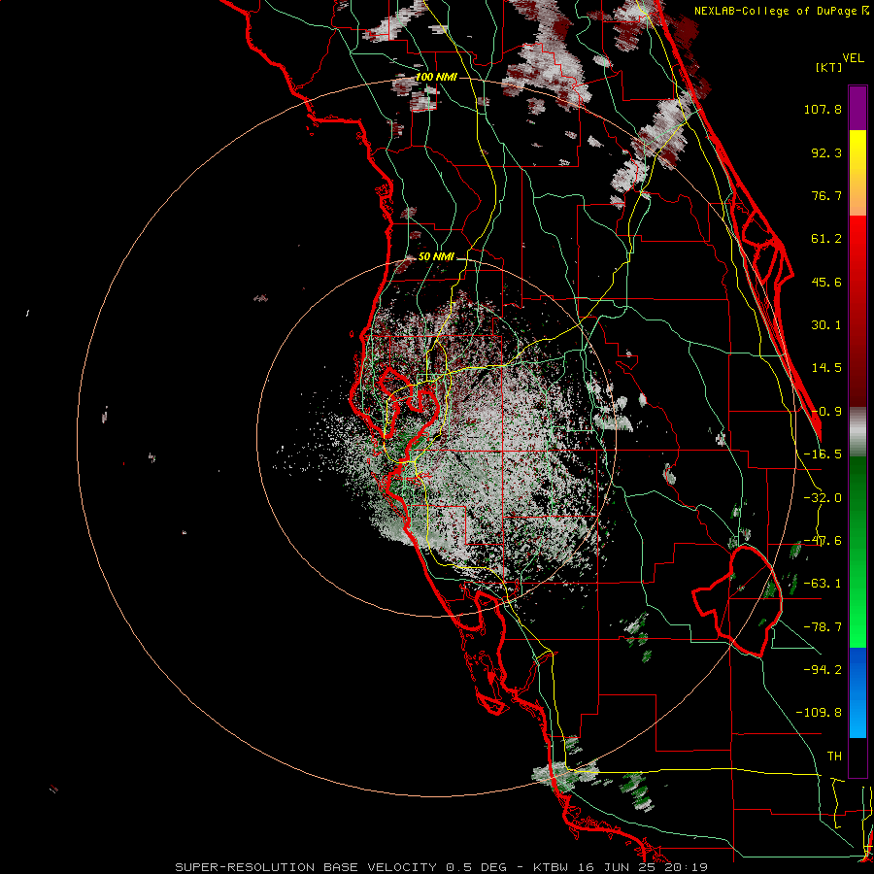Screen dimensions: 874x874
Task: Click the 50 NMI range ring label
Action: click(x=436, y=257)
